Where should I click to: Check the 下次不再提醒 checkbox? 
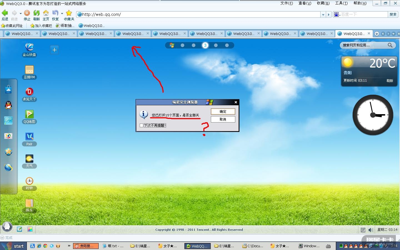pos(141,125)
